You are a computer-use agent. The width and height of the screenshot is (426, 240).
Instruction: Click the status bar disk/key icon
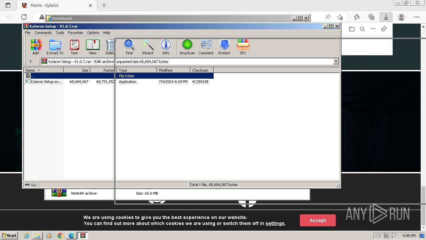[31, 185]
